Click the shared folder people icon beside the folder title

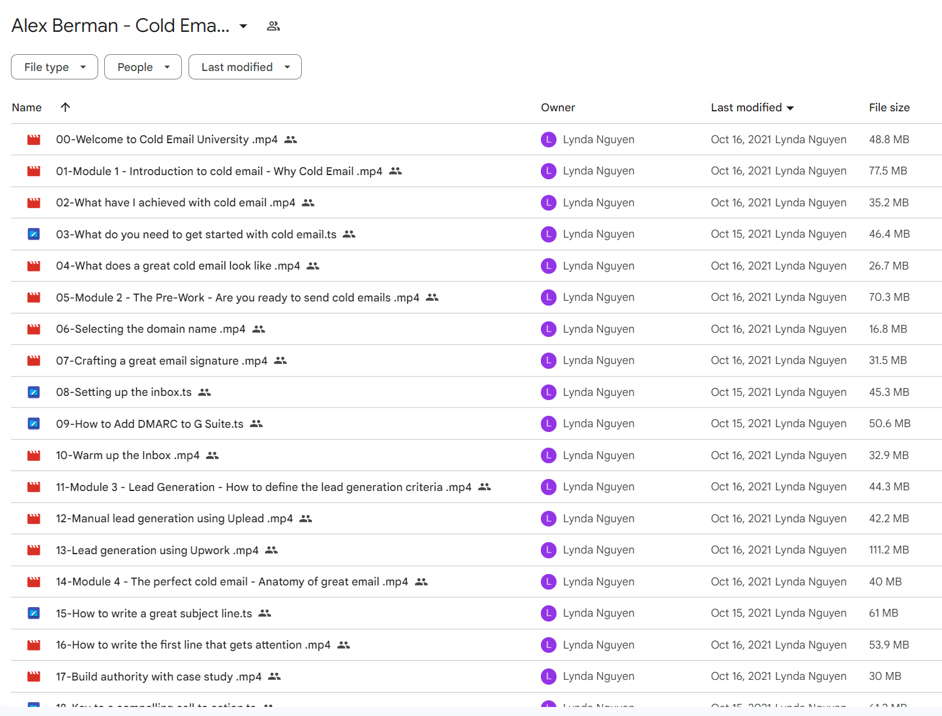(x=273, y=26)
